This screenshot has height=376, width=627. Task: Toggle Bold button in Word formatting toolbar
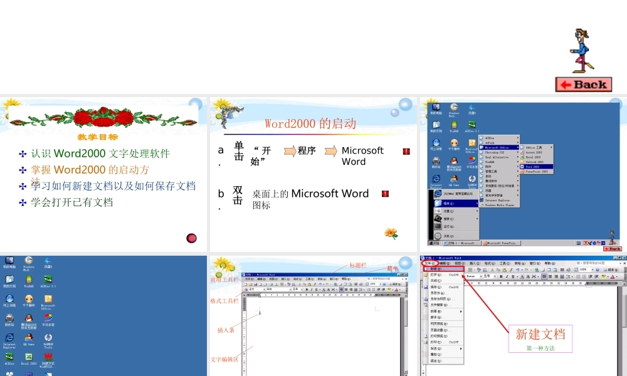tap(501, 276)
